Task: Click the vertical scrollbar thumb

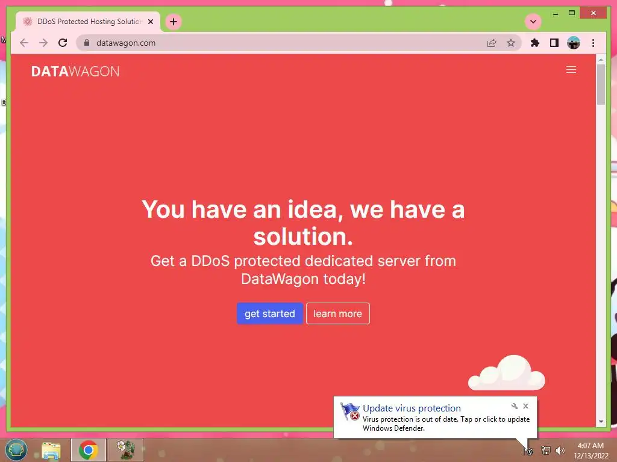Action: pyautogui.click(x=601, y=84)
